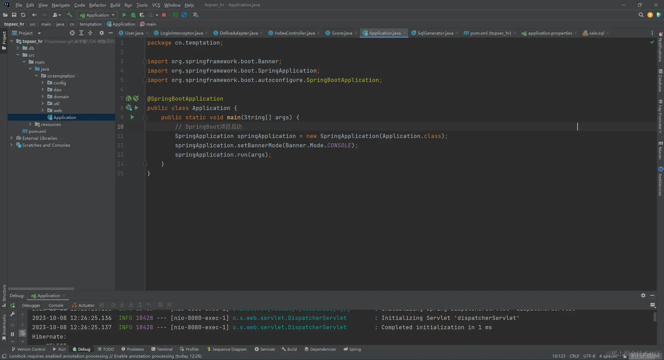Viewport: 664px width, 360px height.
Task: Open editor tabs more-options menu
Action: (652, 33)
